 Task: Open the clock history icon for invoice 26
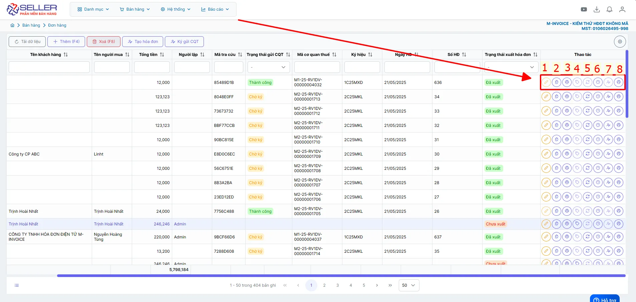(598, 211)
